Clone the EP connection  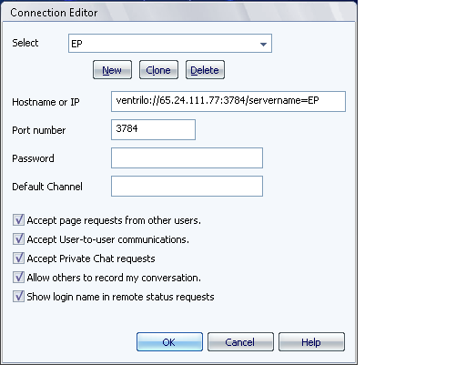pyautogui.click(x=158, y=70)
